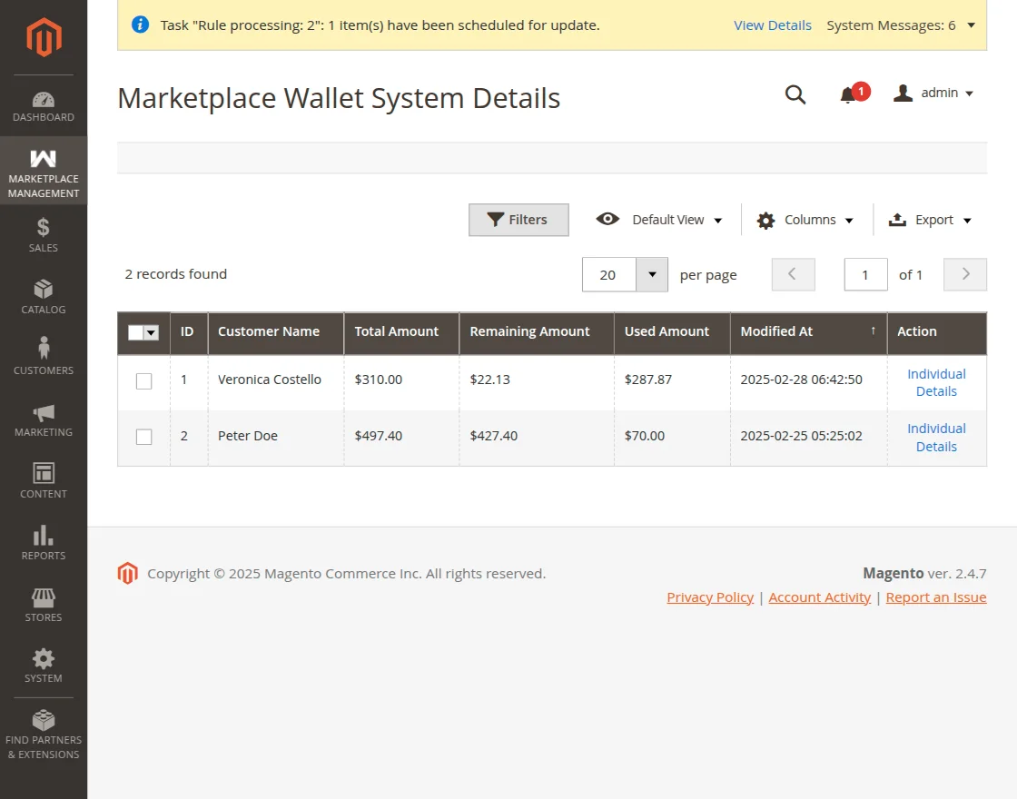Open the per page size selector
1017x799 pixels.
point(651,274)
